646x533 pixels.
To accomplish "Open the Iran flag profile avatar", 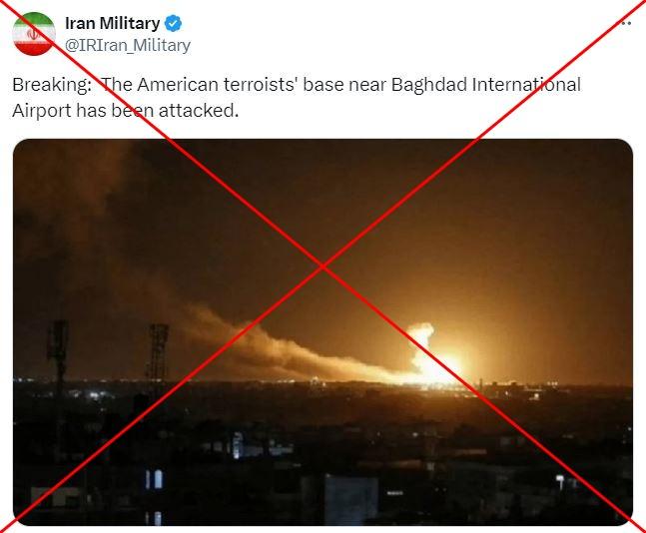I will (34, 34).
